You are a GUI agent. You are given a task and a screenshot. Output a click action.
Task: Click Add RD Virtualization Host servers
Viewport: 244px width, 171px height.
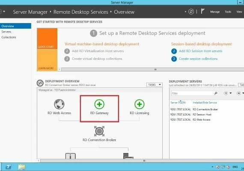point(98,51)
